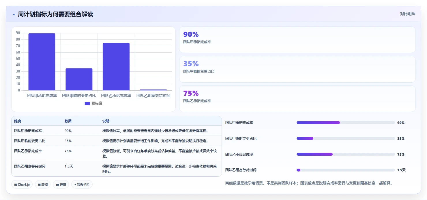The height and width of the screenshot is (200, 427).
Task: Select table cell 团队乙阻塞等待时间
Action: pos(30,166)
